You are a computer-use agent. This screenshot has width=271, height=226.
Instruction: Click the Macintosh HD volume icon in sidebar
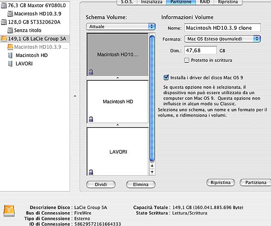tap(11, 55)
